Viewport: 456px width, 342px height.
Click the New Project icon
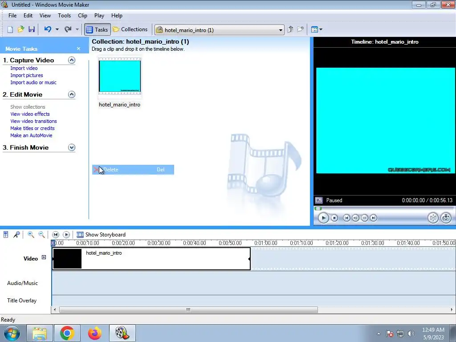pos(10,29)
